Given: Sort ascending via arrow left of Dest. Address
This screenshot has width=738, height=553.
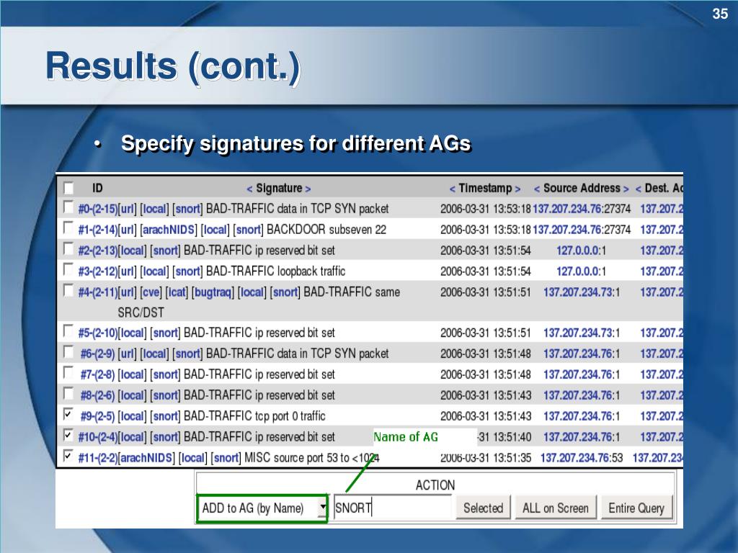Looking at the screenshot, I should point(639,189).
